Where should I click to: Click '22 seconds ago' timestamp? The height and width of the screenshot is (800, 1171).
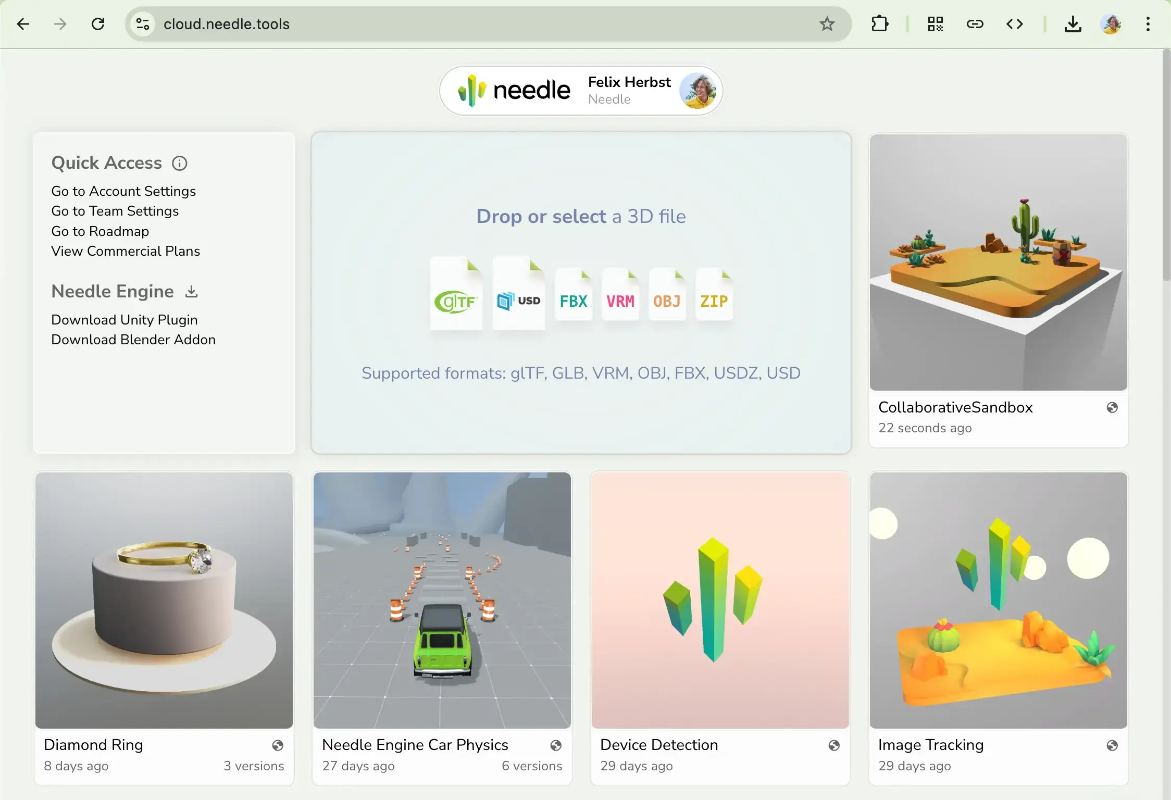click(925, 428)
